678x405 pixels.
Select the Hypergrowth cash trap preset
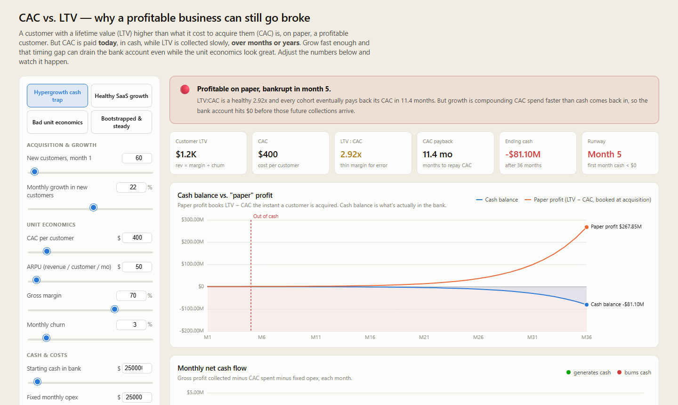pos(57,96)
